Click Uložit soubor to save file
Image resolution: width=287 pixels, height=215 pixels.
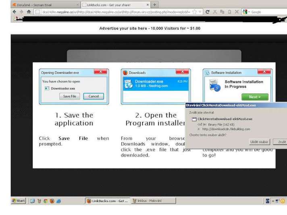[x=259, y=142]
